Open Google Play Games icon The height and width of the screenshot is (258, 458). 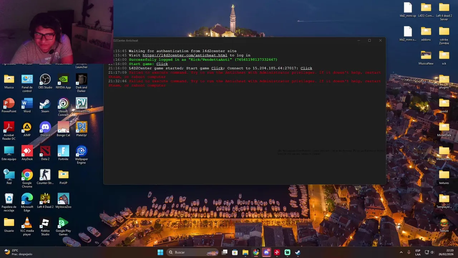click(63, 226)
